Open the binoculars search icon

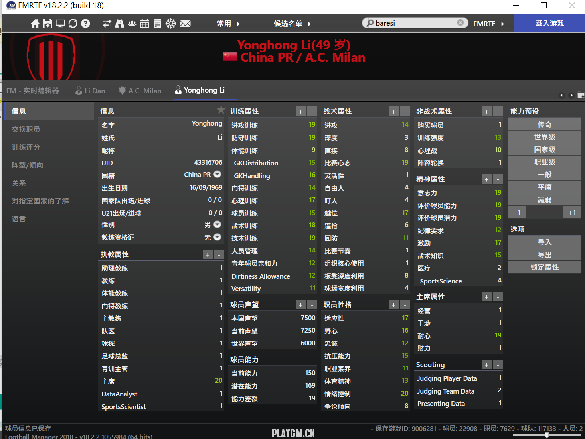point(120,24)
